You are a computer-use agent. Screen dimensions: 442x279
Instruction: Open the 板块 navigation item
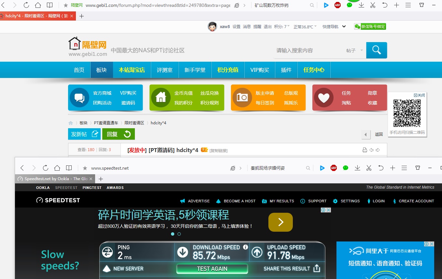tap(102, 70)
